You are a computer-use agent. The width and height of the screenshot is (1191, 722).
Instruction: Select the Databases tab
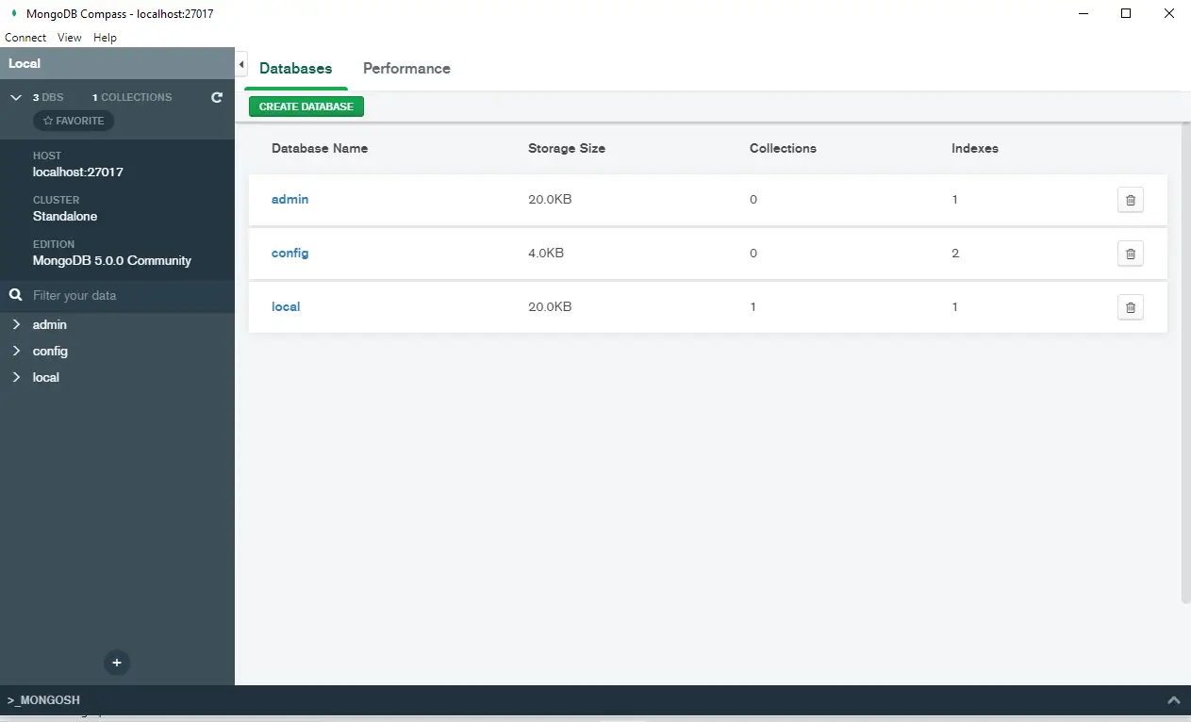(x=296, y=69)
